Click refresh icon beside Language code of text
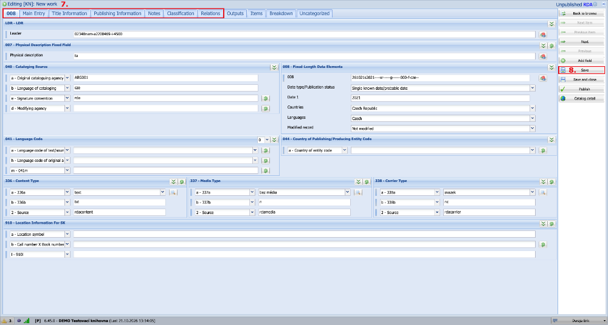Image resolution: width=608 pixels, height=325 pixels. [266, 150]
